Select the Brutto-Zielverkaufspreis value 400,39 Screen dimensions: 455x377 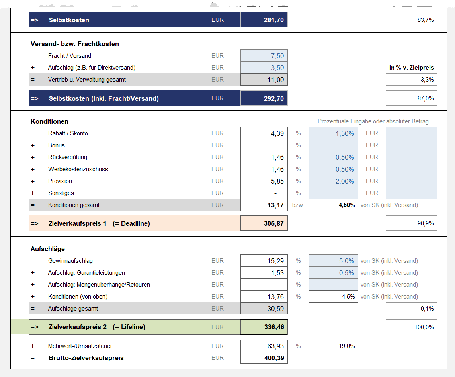coord(264,358)
